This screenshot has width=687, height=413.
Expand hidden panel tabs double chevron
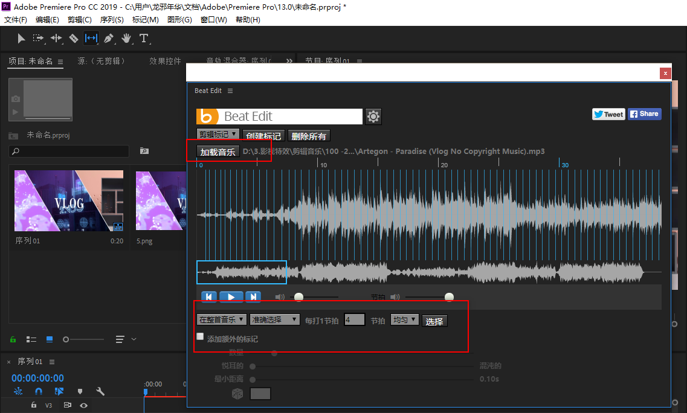(289, 61)
